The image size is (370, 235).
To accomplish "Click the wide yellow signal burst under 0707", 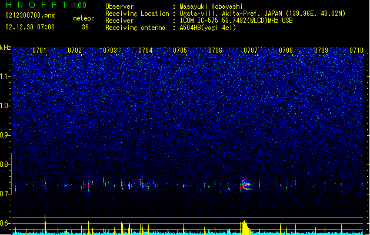I will coord(246,228).
